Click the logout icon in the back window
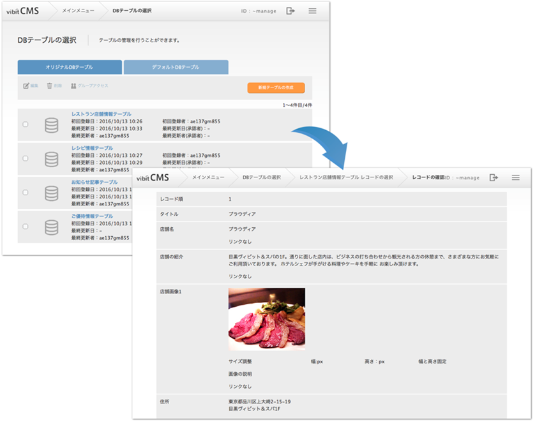 click(x=291, y=11)
